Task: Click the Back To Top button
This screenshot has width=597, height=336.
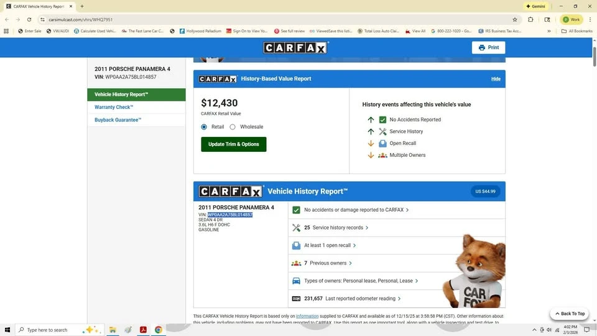Action: (x=570, y=314)
